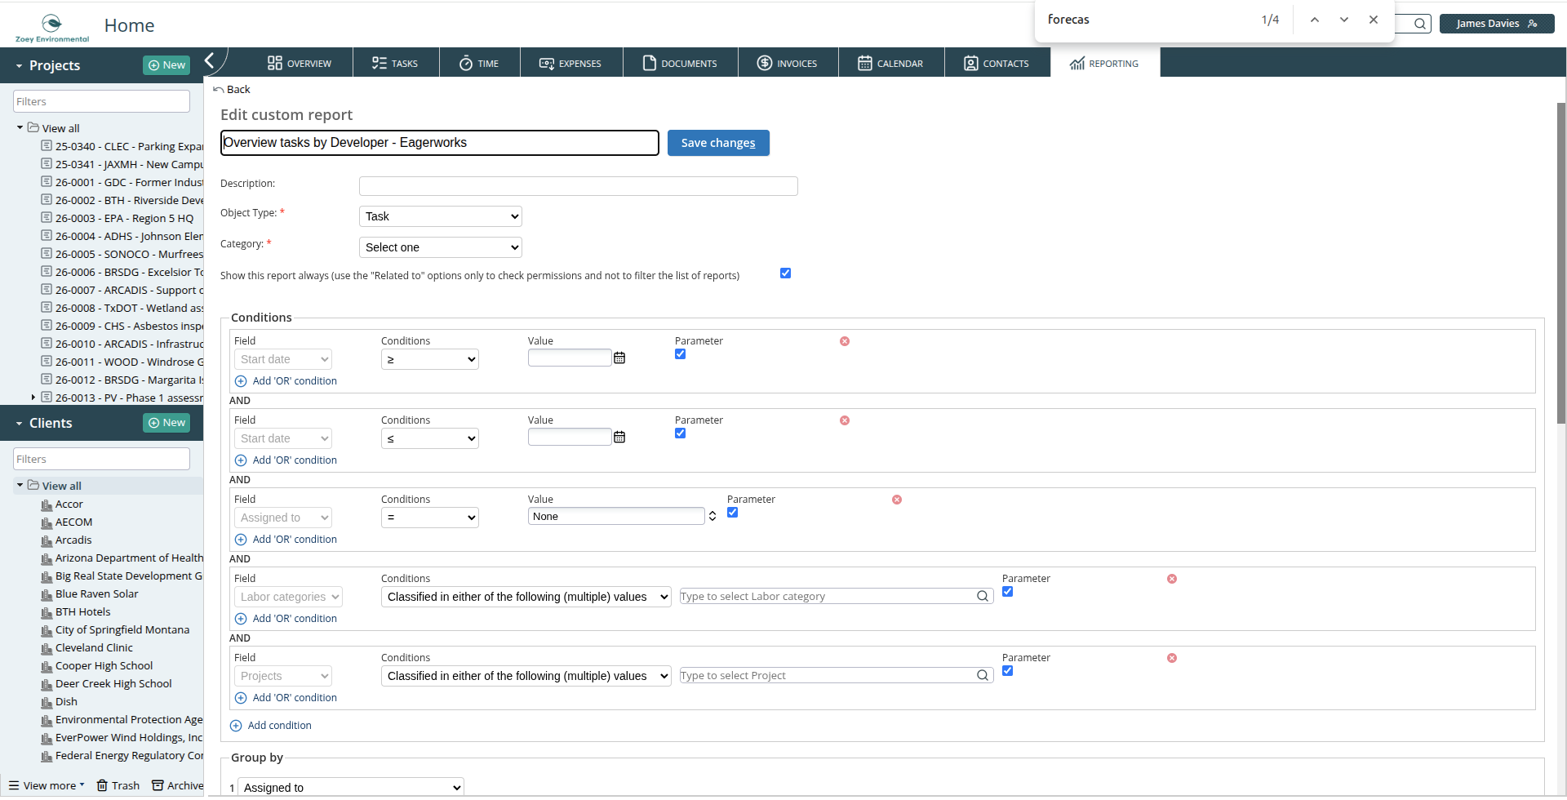This screenshot has height=800, width=1567.
Task: Go to next find result
Action: tap(1344, 20)
